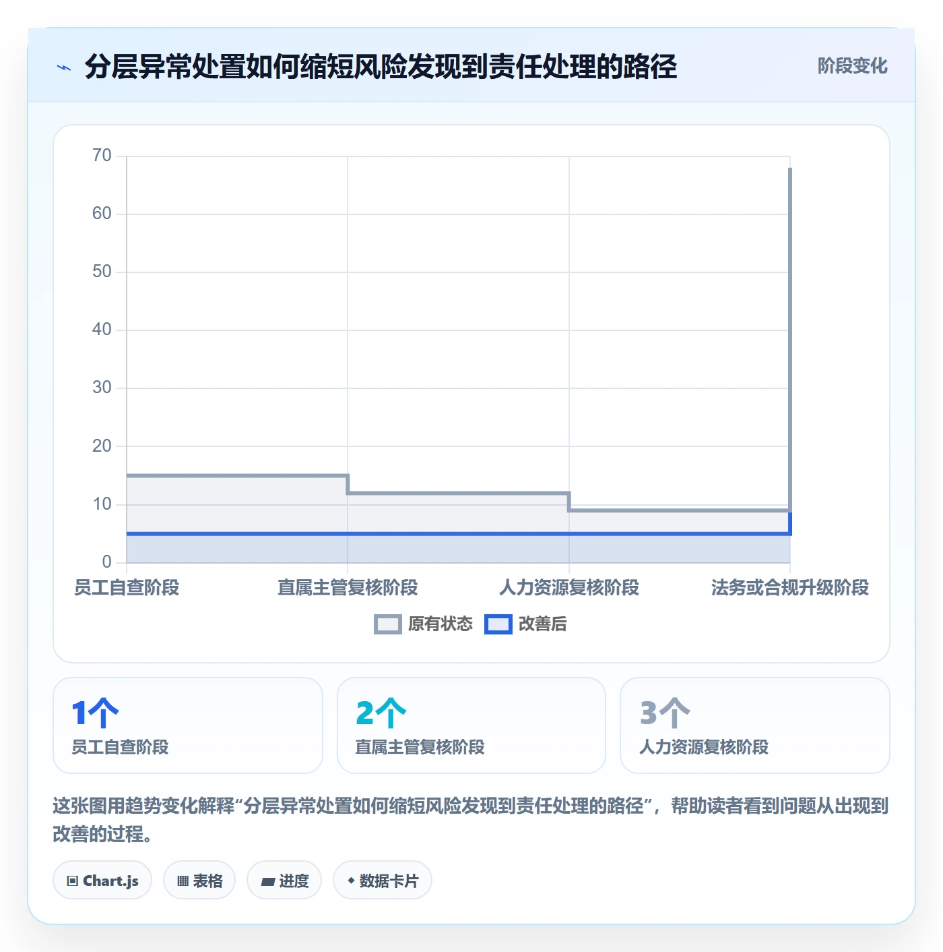Click the 10 y-axis value
Screen dimensions: 943x952
tap(102, 504)
